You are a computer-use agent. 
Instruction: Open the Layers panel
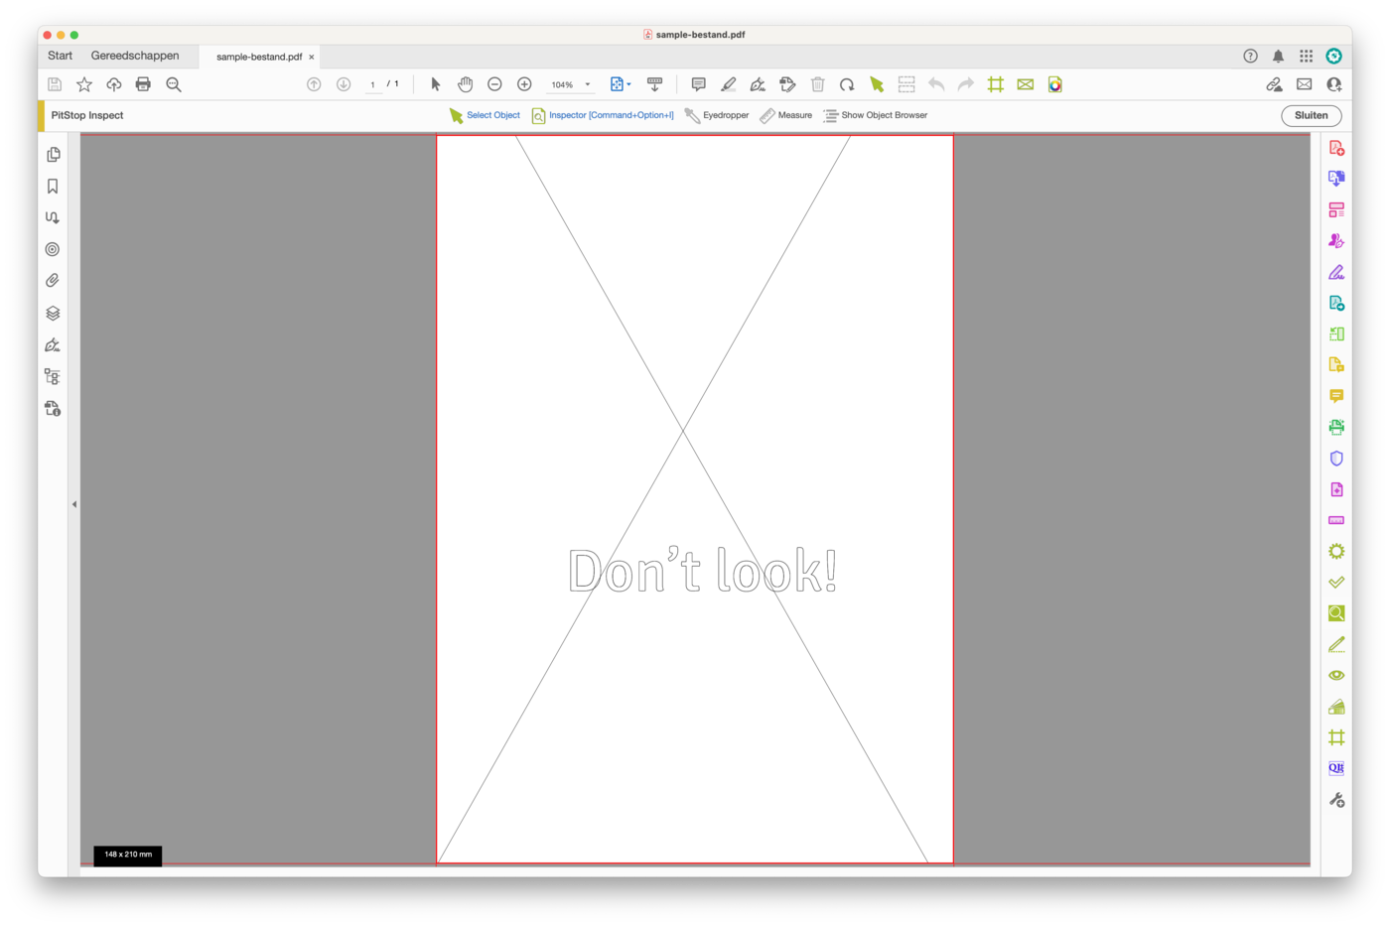point(53,314)
